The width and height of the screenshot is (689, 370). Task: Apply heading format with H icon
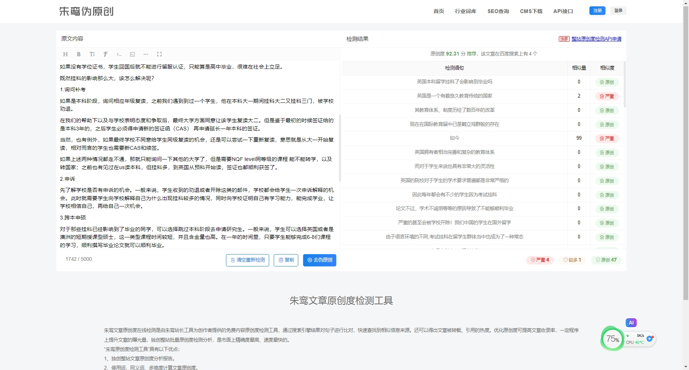[x=65, y=54]
